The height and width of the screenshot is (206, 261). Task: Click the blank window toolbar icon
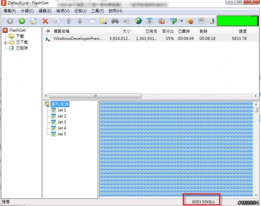[x=92, y=21]
